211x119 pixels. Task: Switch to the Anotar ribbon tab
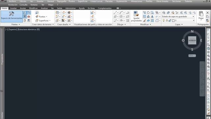[23, 8]
